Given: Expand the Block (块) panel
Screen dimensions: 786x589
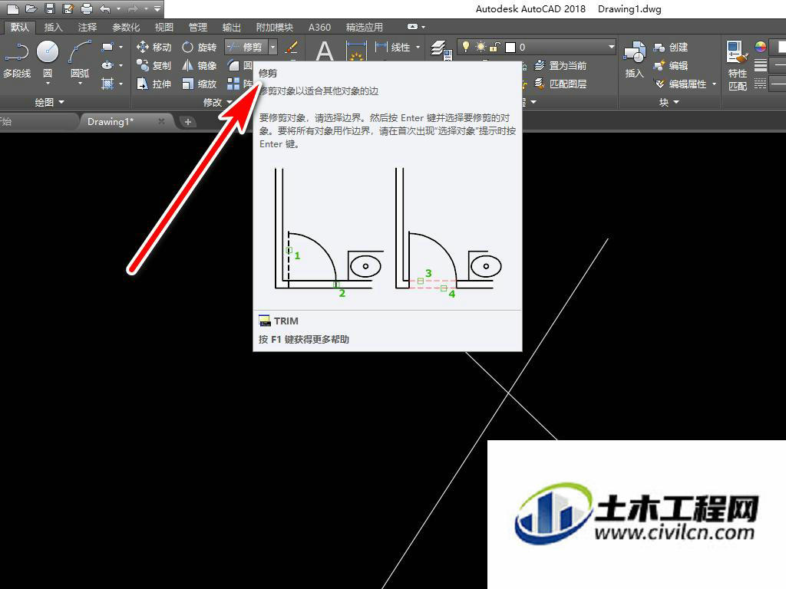Looking at the screenshot, I should click(x=669, y=102).
